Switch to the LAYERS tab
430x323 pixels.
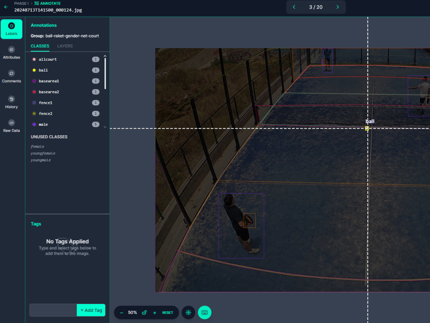[65, 46]
